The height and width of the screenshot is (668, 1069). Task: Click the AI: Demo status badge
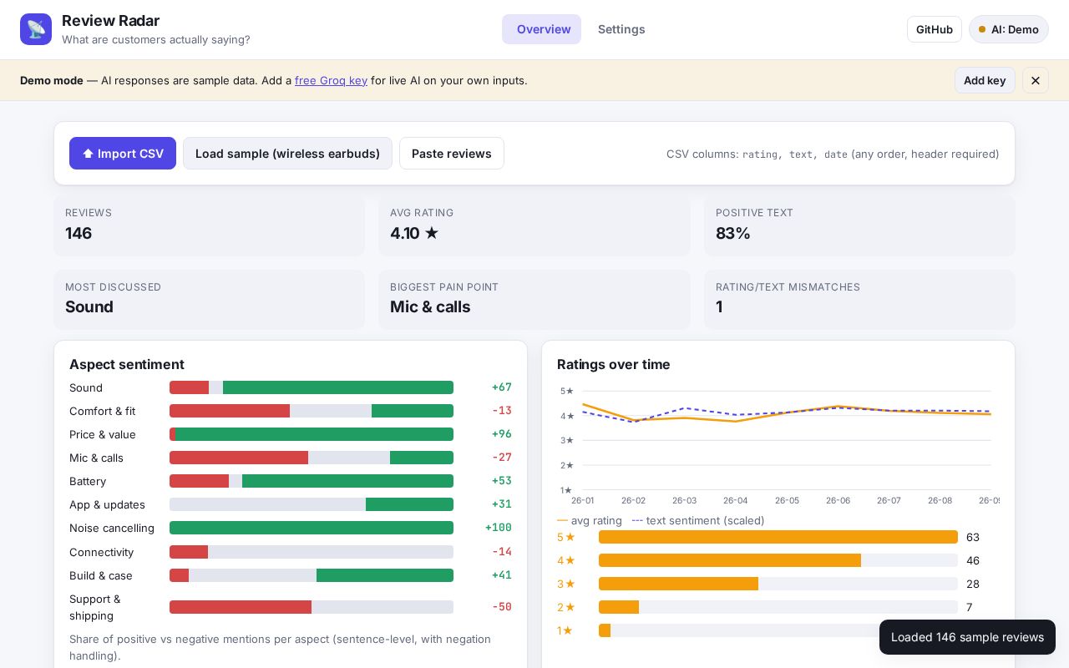1009,29
